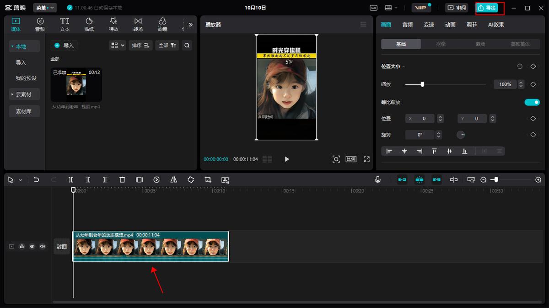Click the mirror flip icon in timeline toolbar
This screenshot has height=308, width=549.
173,180
